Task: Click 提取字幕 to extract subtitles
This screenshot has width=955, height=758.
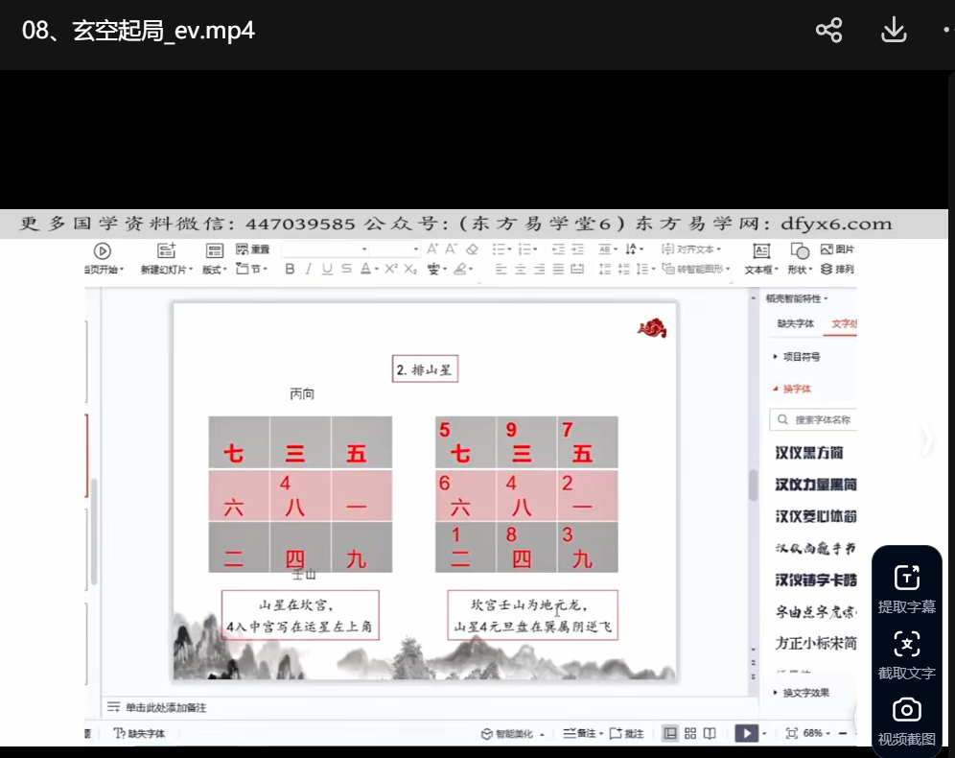Action: click(906, 589)
